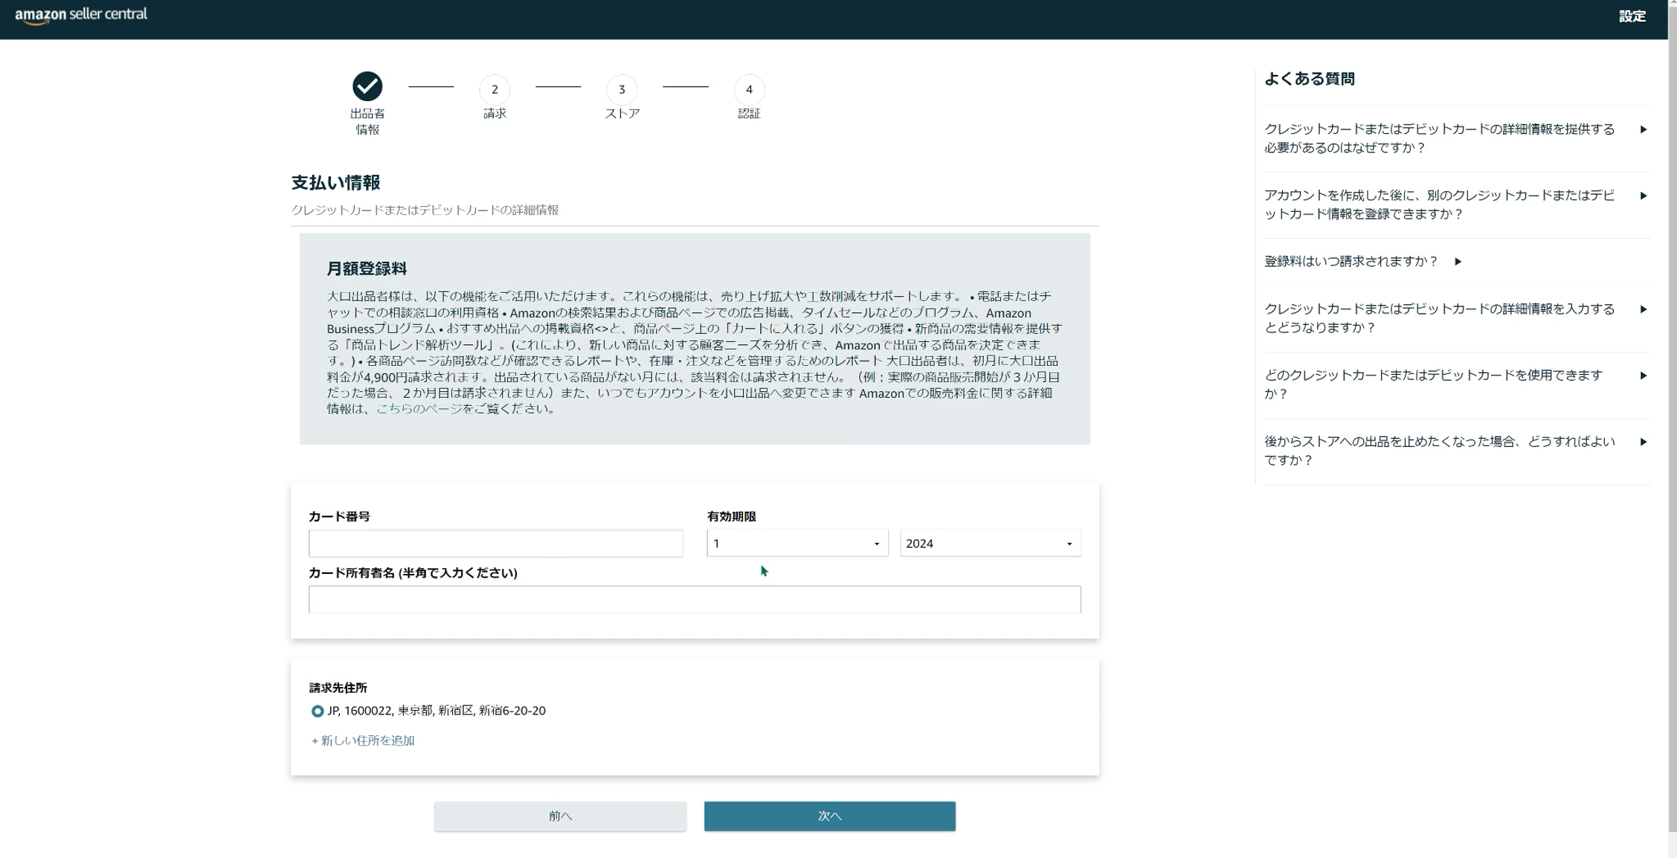
Task: Focus the カード所有者名 input field
Action: (695, 599)
